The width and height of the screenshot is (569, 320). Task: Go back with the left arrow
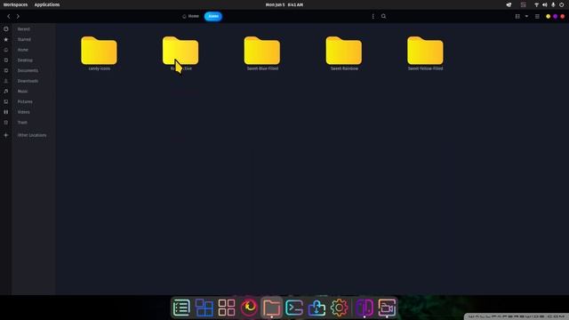click(x=9, y=16)
